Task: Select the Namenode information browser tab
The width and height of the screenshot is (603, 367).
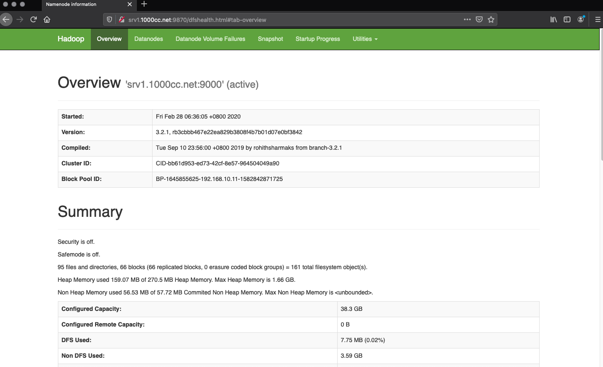Action: point(88,5)
